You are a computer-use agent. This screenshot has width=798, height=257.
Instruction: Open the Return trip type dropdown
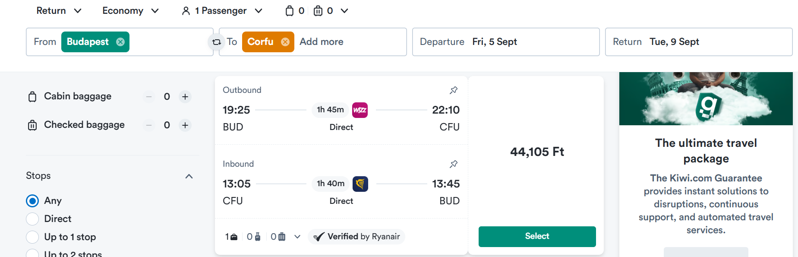[59, 11]
